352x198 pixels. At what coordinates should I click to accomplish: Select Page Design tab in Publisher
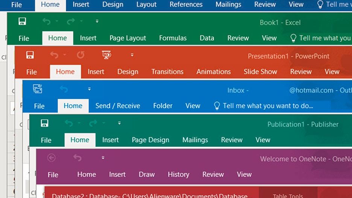tap(150, 140)
